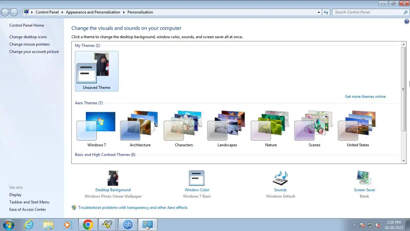The width and height of the screenshot is (410, 231).
Task: Open qBittorrent from taskbar
Action: click(x=128, y=225)
